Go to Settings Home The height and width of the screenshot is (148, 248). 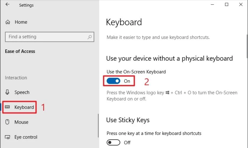(21, 22)
